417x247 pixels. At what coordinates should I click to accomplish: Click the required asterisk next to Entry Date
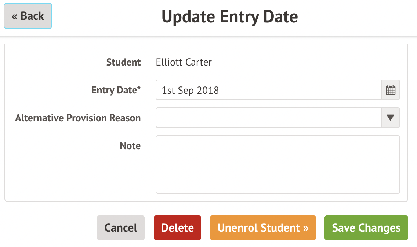pos(139,88)
